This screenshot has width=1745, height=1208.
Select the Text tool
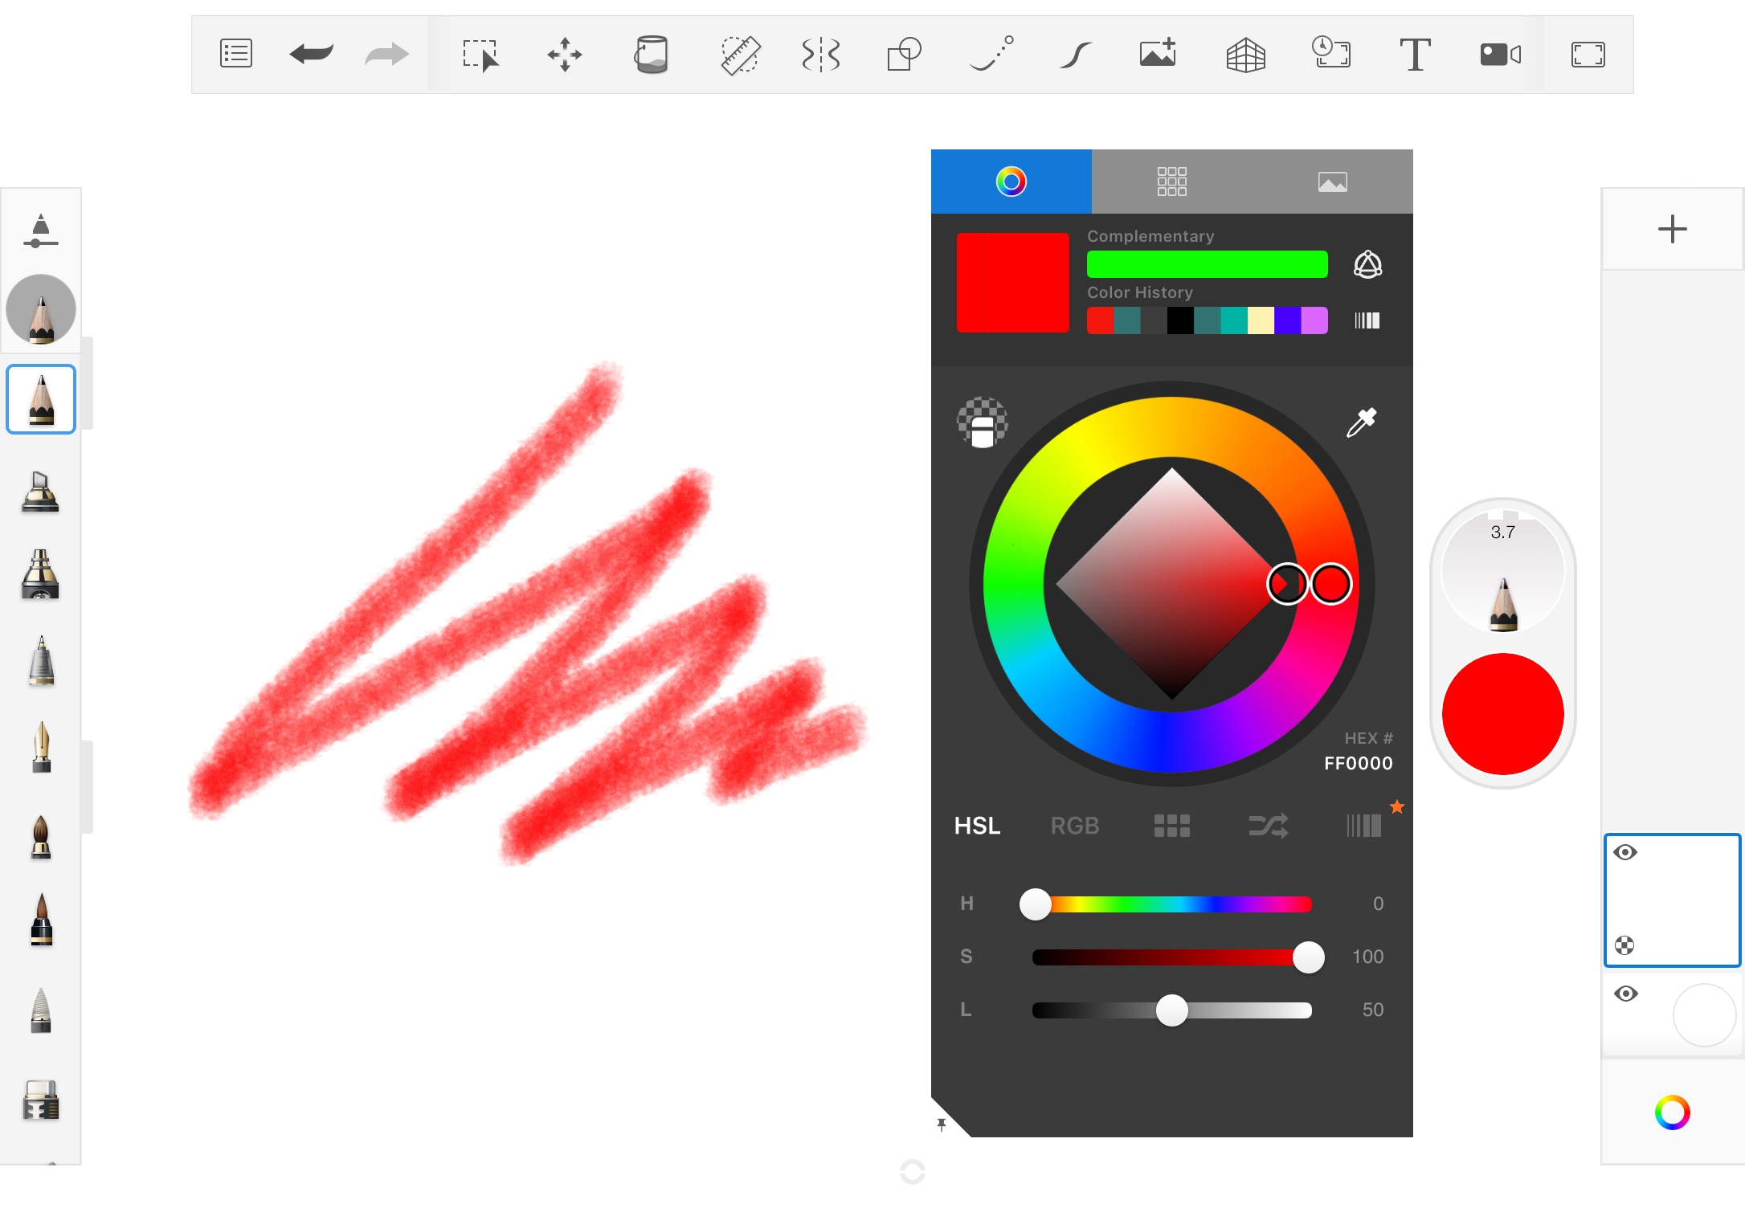[x=1414, y=55]
